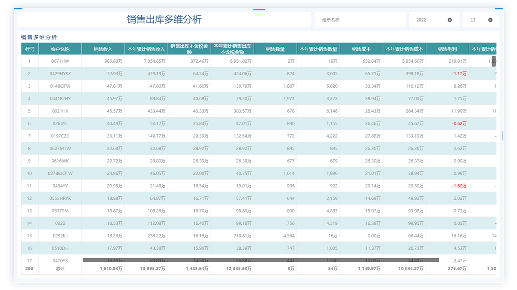Viewport: 517px width, 290px height.
Task: Click the 销售成本 column header
Action: pos(361,49)
